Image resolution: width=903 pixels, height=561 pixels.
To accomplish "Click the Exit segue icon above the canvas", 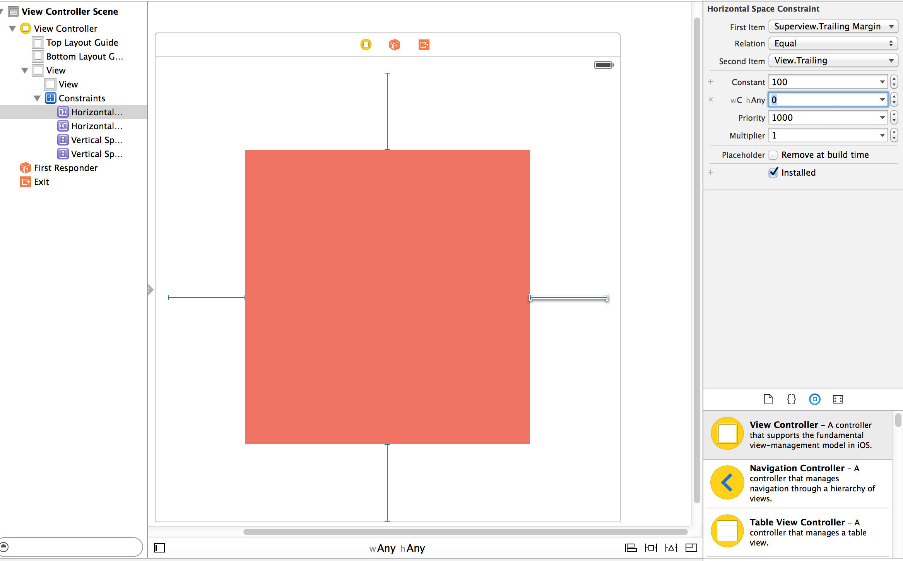I will (424, 44).
